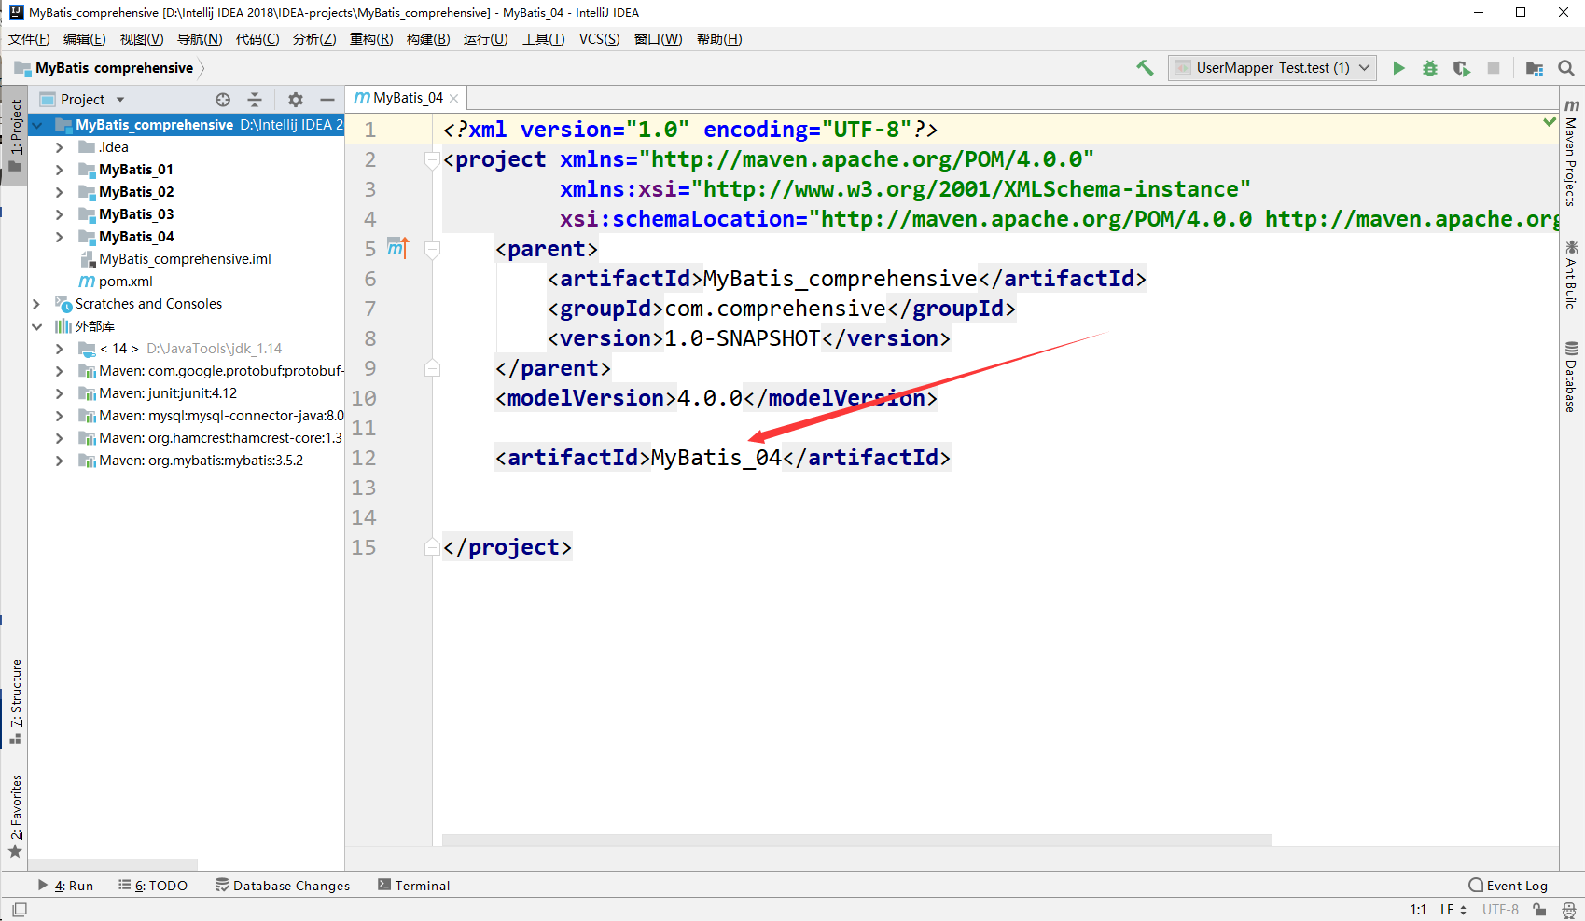Expand the MyBatis_03 module
This screenshot has width=1585, height=921.
60,214
